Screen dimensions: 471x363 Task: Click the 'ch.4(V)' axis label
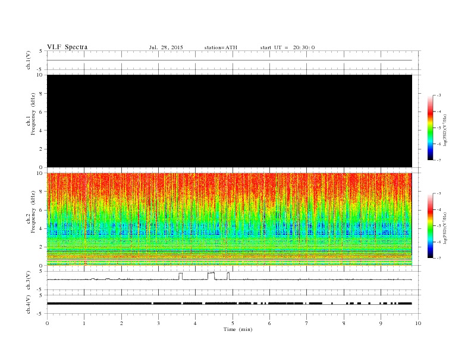click(29, 304)
